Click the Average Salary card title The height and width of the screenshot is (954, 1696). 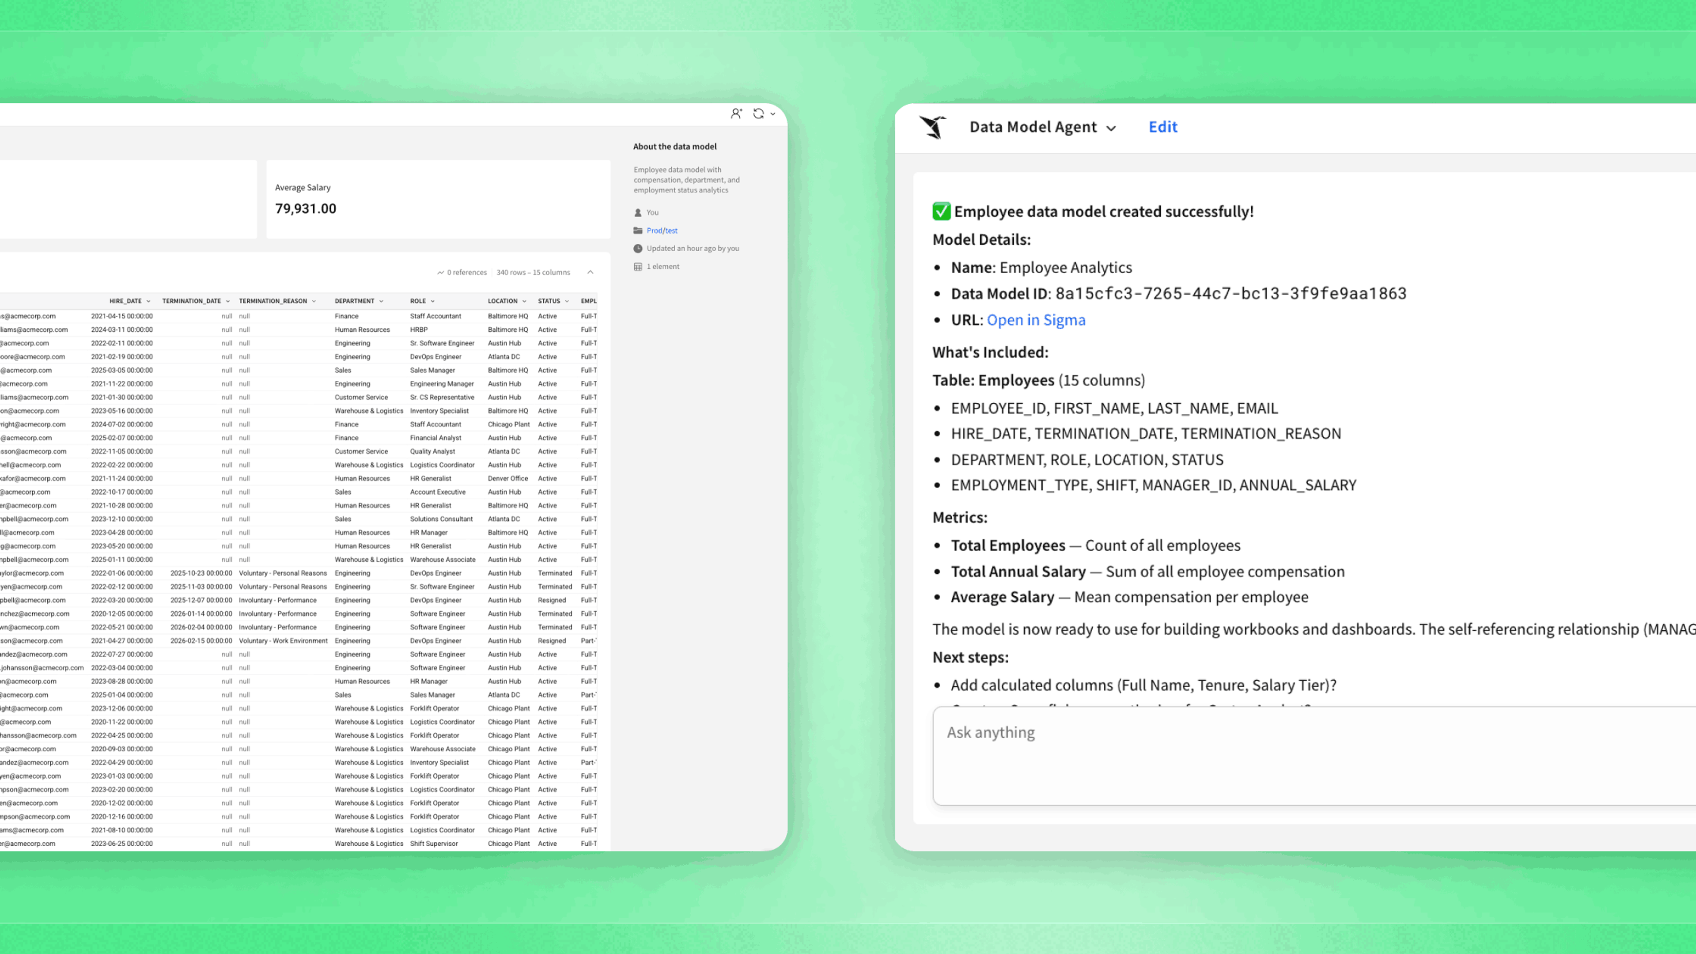click(303, 188)
